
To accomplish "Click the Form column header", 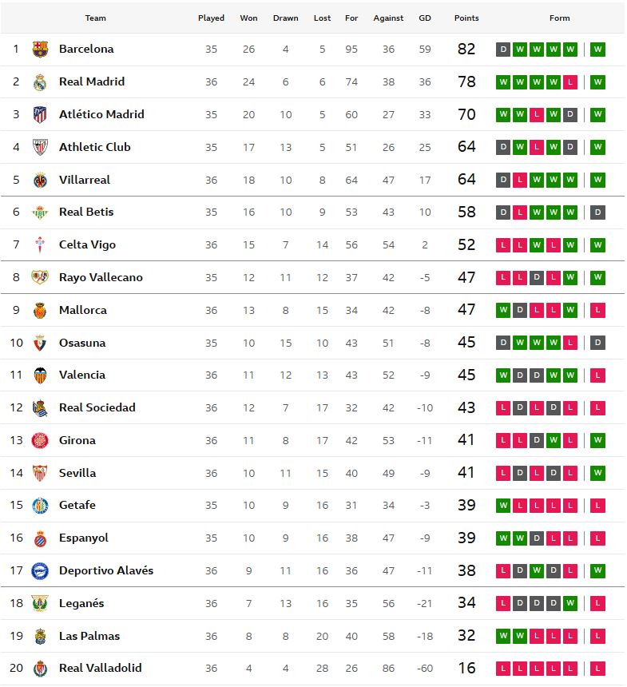I will tap(560, 18).
